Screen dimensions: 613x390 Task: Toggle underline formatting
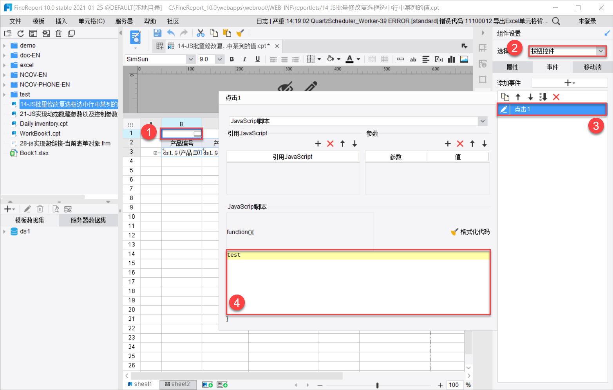(x=258, y=59)
